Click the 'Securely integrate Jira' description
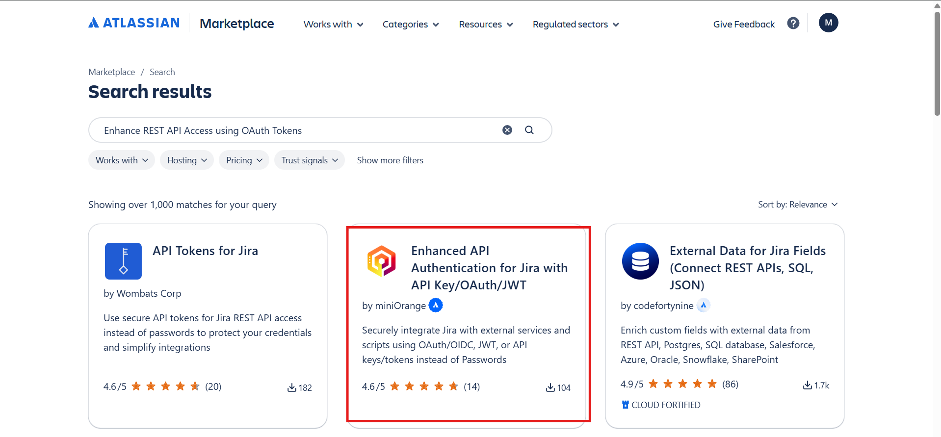941x437 pixels. (466, 345)
